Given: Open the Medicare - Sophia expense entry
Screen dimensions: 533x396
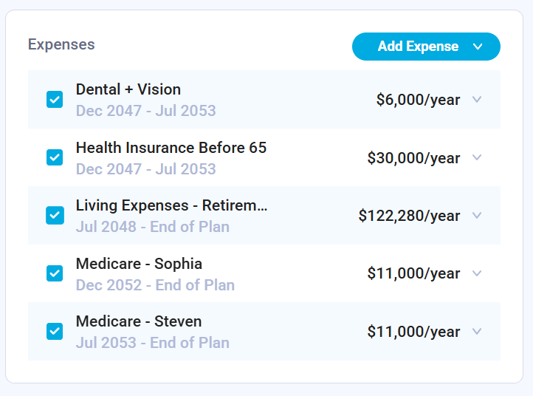Looking at the screenshot, I should point(139,264).
